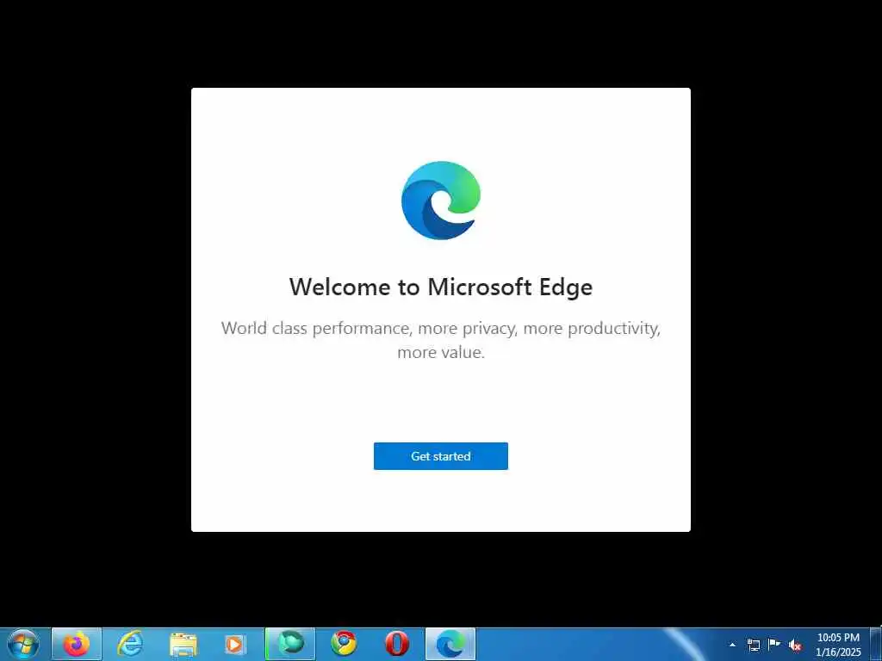Launch Google Chrome from the taskbar
This screenshot has height=661, width=882.
point(343,644)
